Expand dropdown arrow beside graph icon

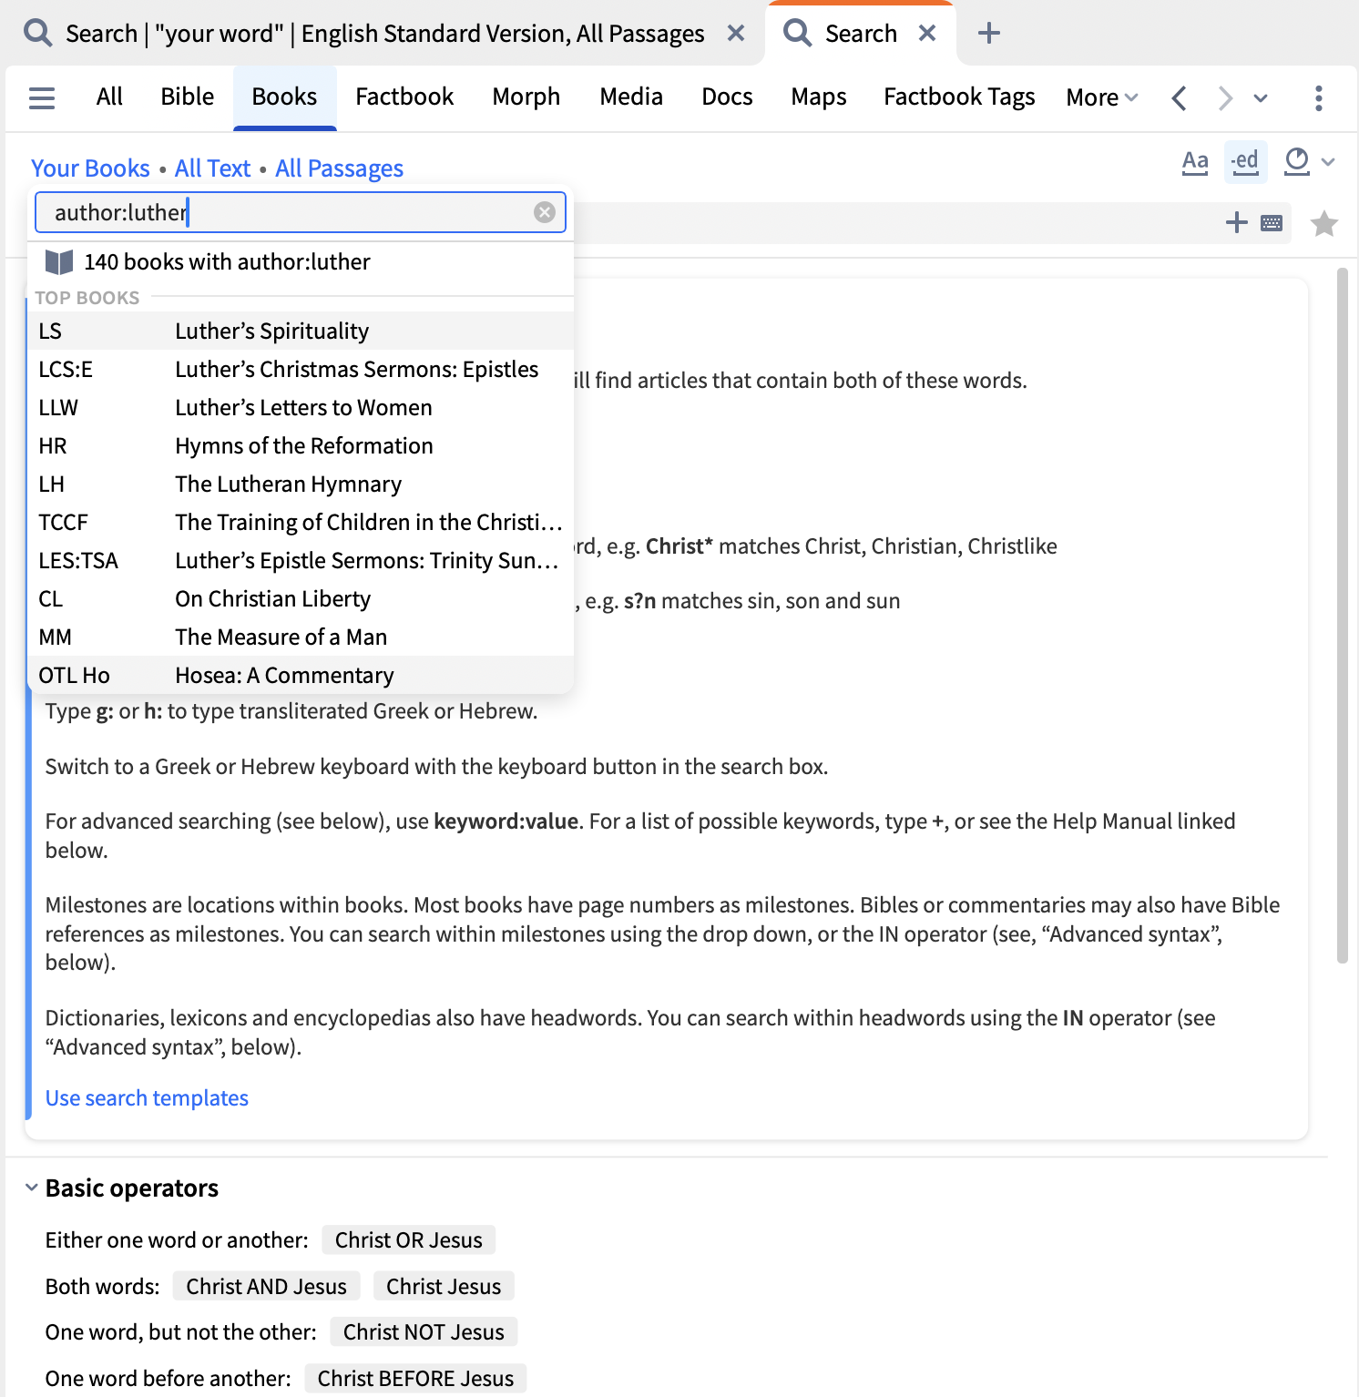1328,162
